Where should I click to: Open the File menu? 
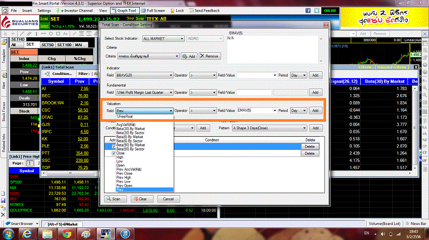click(x=14, y=11)
